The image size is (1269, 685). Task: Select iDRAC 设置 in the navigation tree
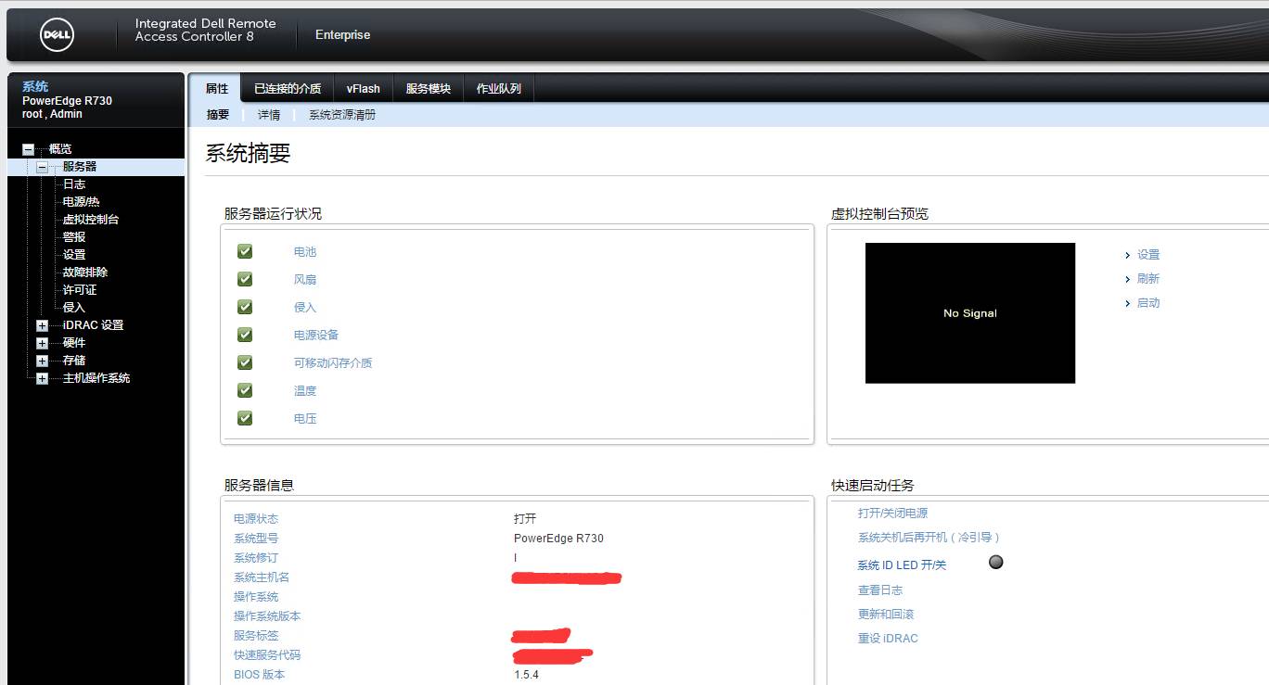click(93, 325)
